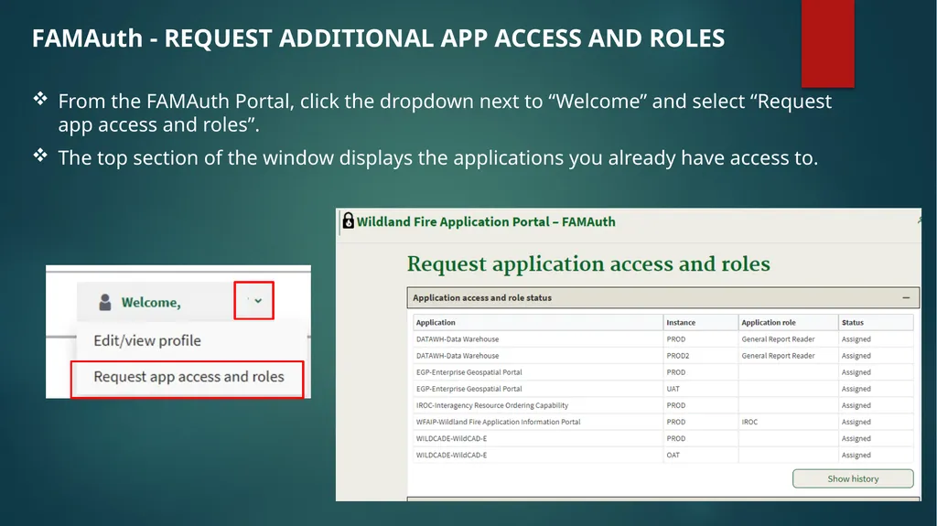This screenshot has height=526, width=937.
Task: Click the IROC role cell in WFAIP row
Action: click(749, 422)
